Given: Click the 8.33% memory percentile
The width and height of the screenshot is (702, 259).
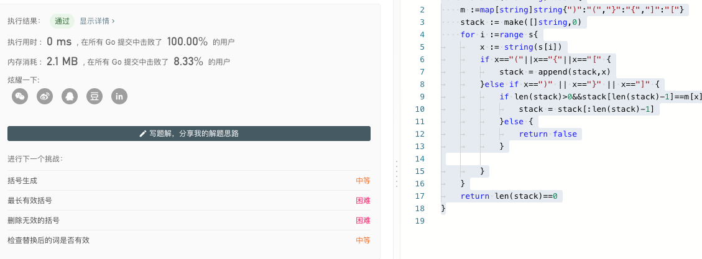Looking at the screenshot, I should [188, 61].
